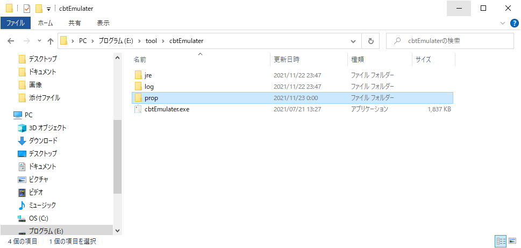Screen dimensions: 521x248
Task: Click the new folder icon in title bar
Action: 39,8
